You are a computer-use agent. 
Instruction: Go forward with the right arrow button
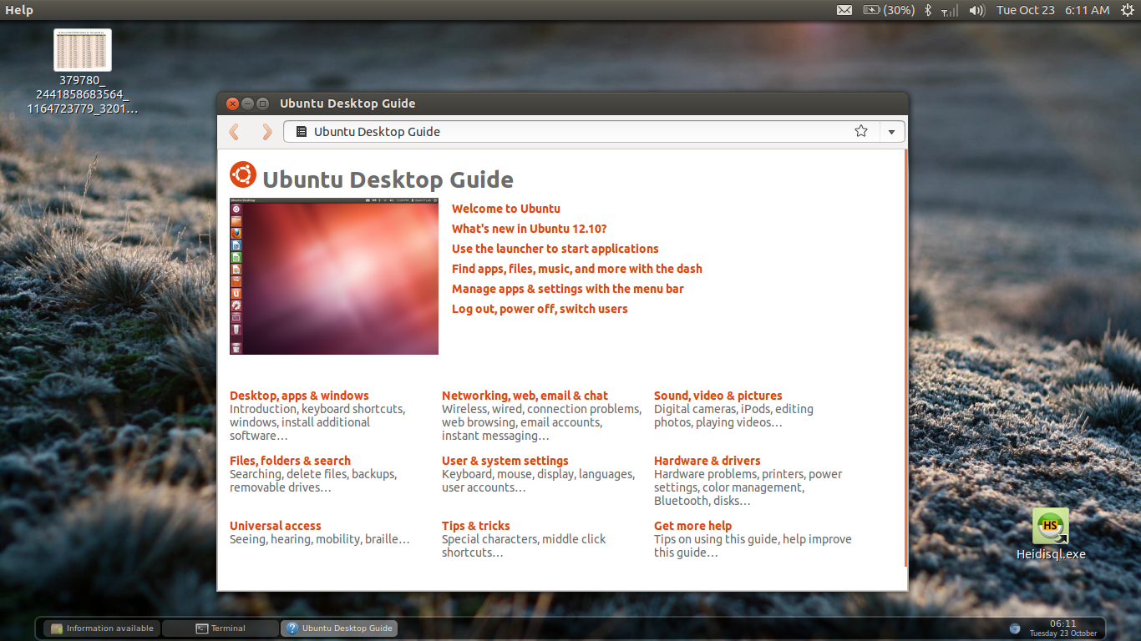click(x=266, y=132)
